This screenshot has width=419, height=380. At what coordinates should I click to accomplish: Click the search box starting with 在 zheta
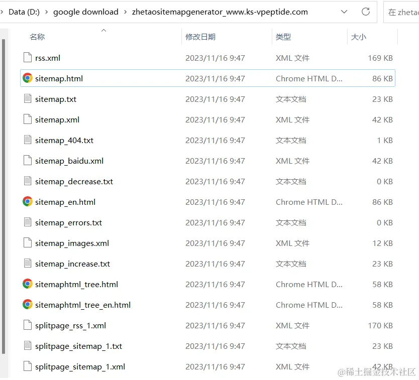coord(401,12)
